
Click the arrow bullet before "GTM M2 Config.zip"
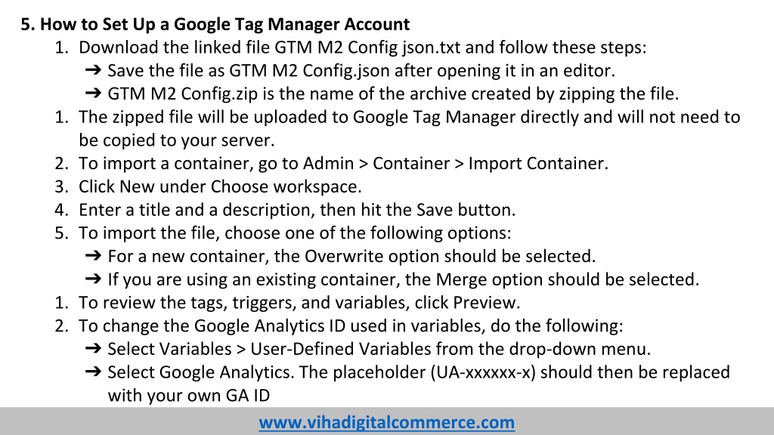(x=93, y=93)
